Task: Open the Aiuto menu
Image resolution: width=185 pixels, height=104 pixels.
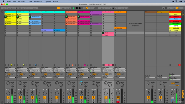Action: (x=55, y=1)
